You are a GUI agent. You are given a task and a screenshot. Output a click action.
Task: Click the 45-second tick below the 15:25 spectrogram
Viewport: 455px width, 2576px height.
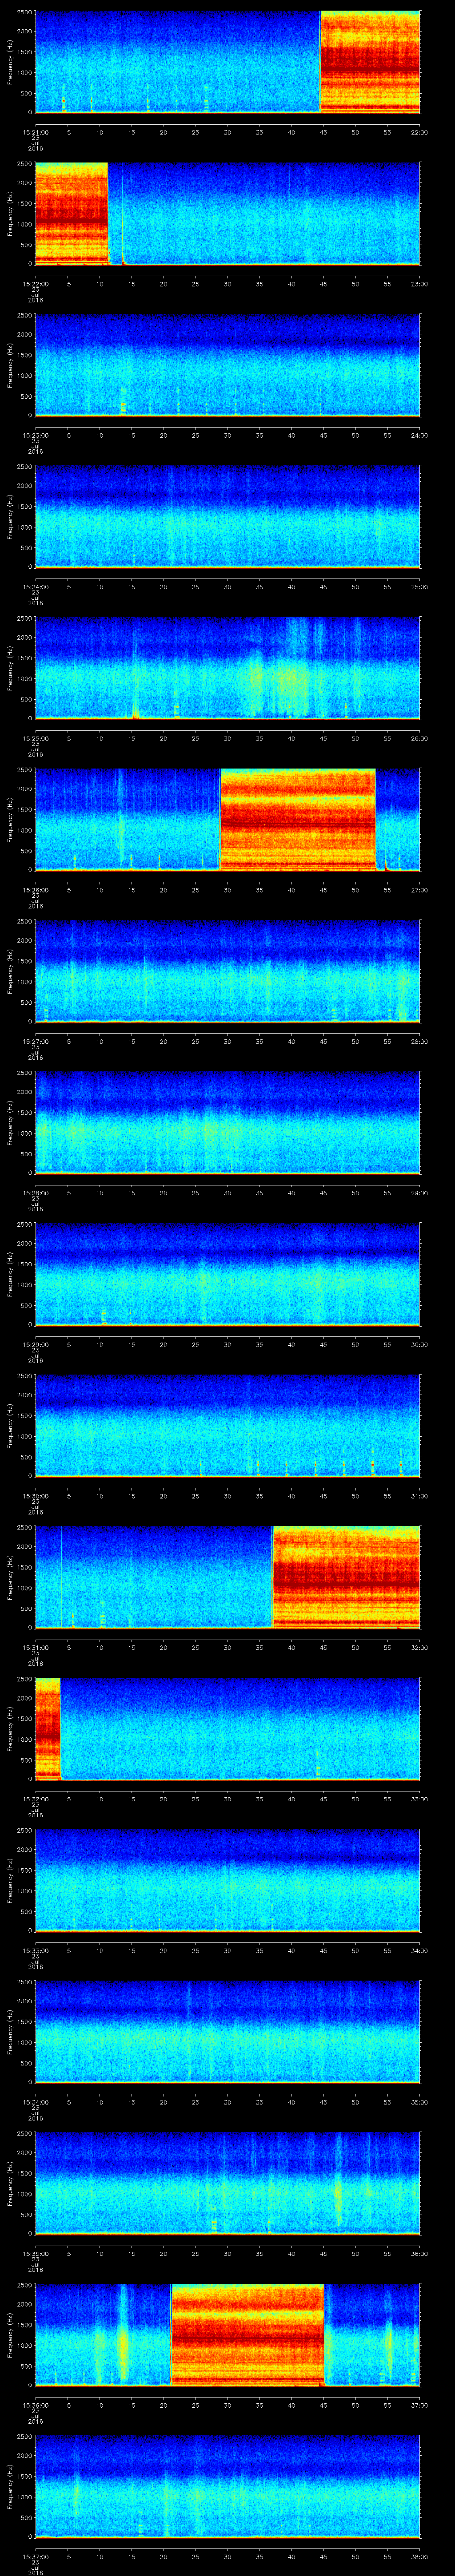pos(323,738)
